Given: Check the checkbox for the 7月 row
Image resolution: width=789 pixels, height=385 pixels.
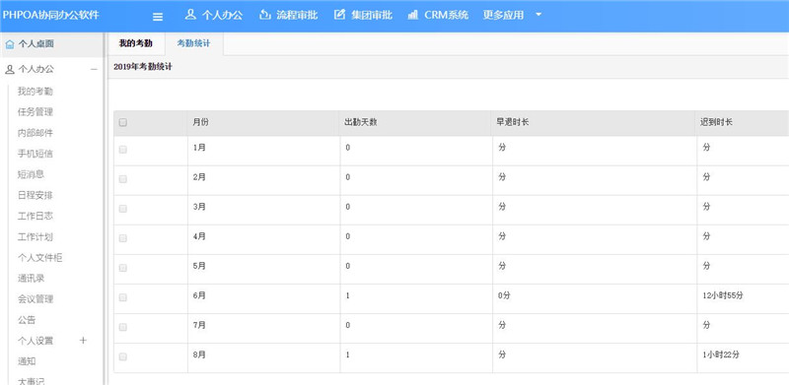Looking at the screenshot, I should 122,327.
